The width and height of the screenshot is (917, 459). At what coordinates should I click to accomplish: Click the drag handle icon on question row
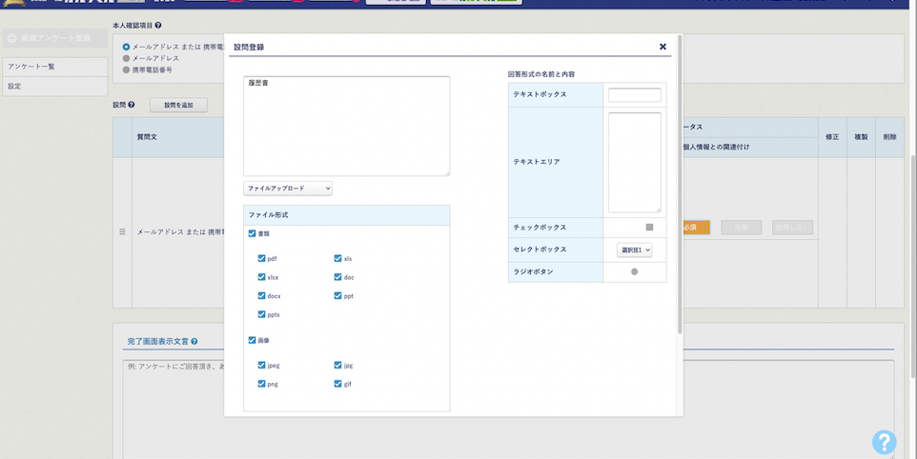click(x=122, y=231)
